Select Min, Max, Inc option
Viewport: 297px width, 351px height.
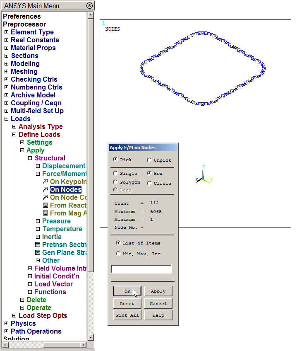coord(118,254)
